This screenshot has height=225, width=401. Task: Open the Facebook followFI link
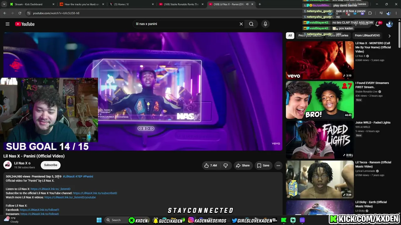tap(39, 210)
